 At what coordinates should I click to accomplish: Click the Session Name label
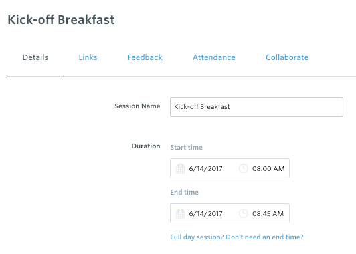(x=137, y=106)
